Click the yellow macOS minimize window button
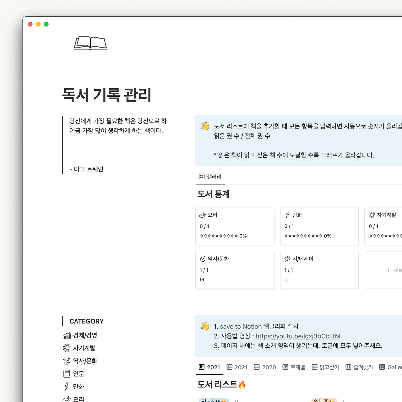This screenshot has height=402, width=402. (x=38, y=24)
